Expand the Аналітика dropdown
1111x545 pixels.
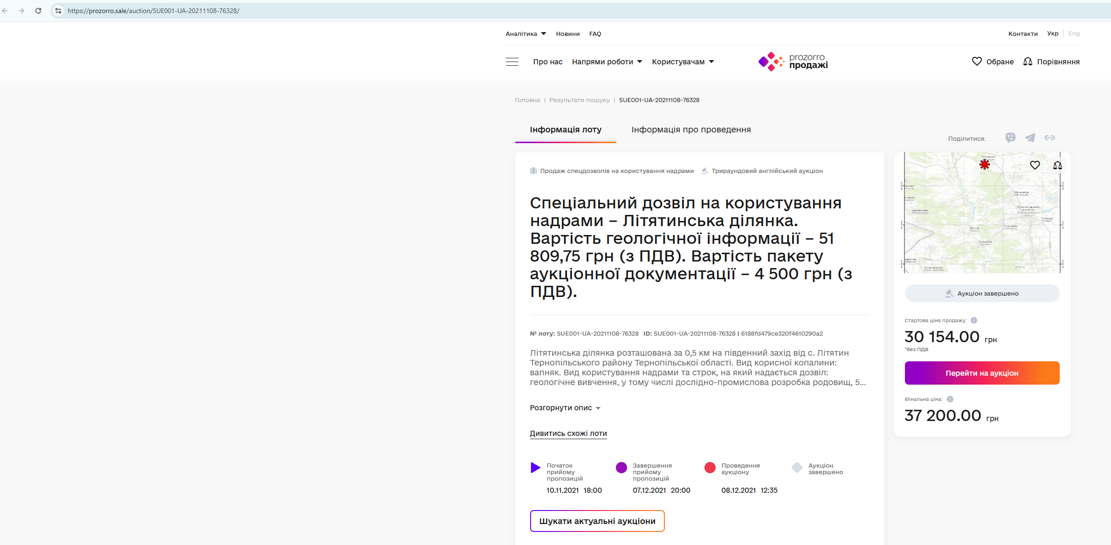tap(525, 34)
